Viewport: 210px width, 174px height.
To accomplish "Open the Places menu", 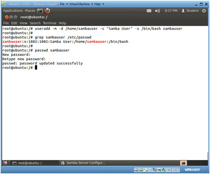I will [x=30, y=11].
